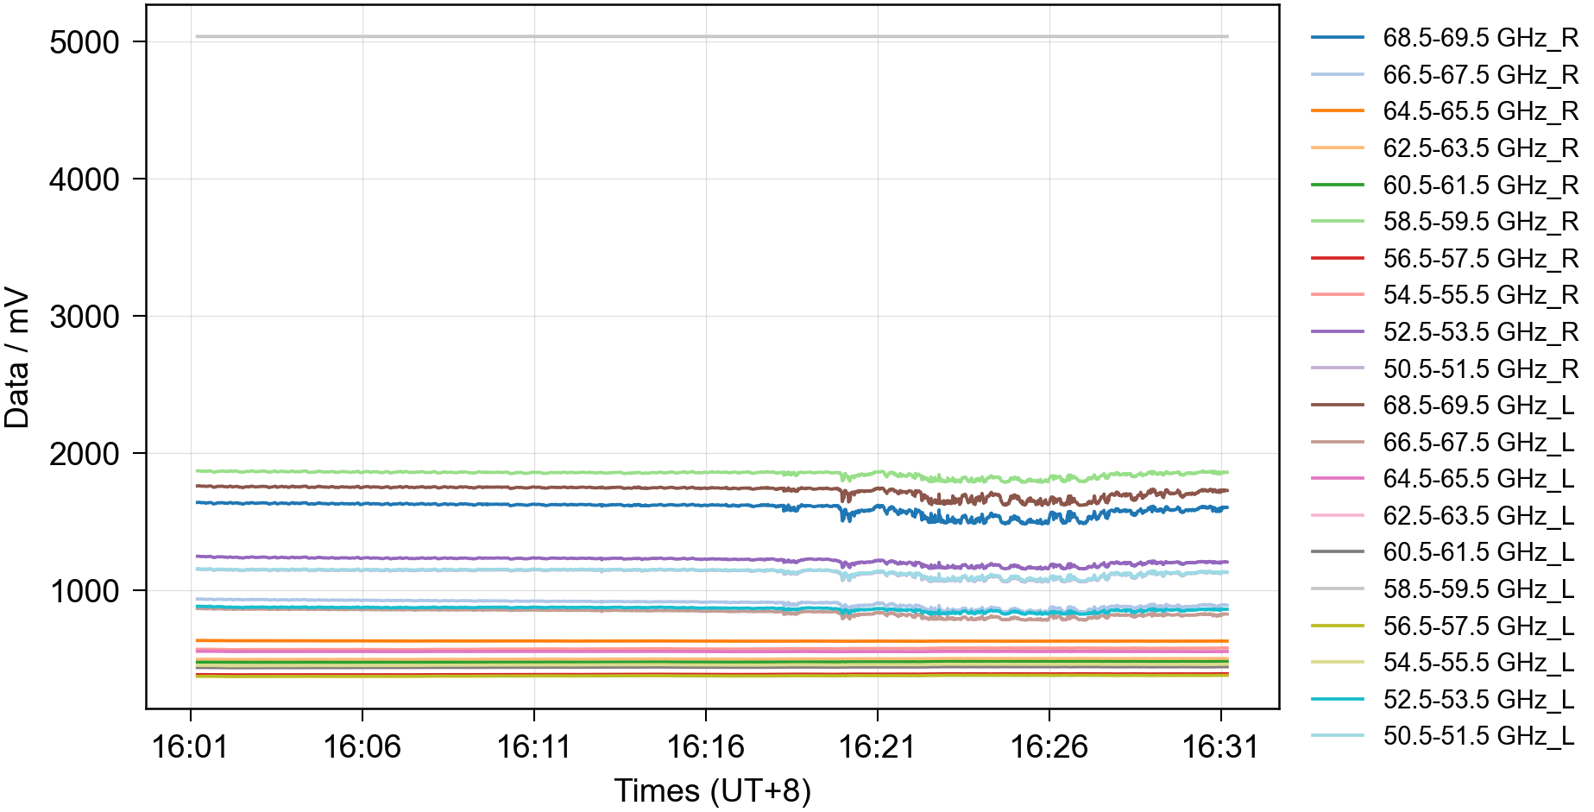This screenshot has width=1594, height=812.
Task: Click the 16:01 x-axis tick label
Action: point(190,746)
